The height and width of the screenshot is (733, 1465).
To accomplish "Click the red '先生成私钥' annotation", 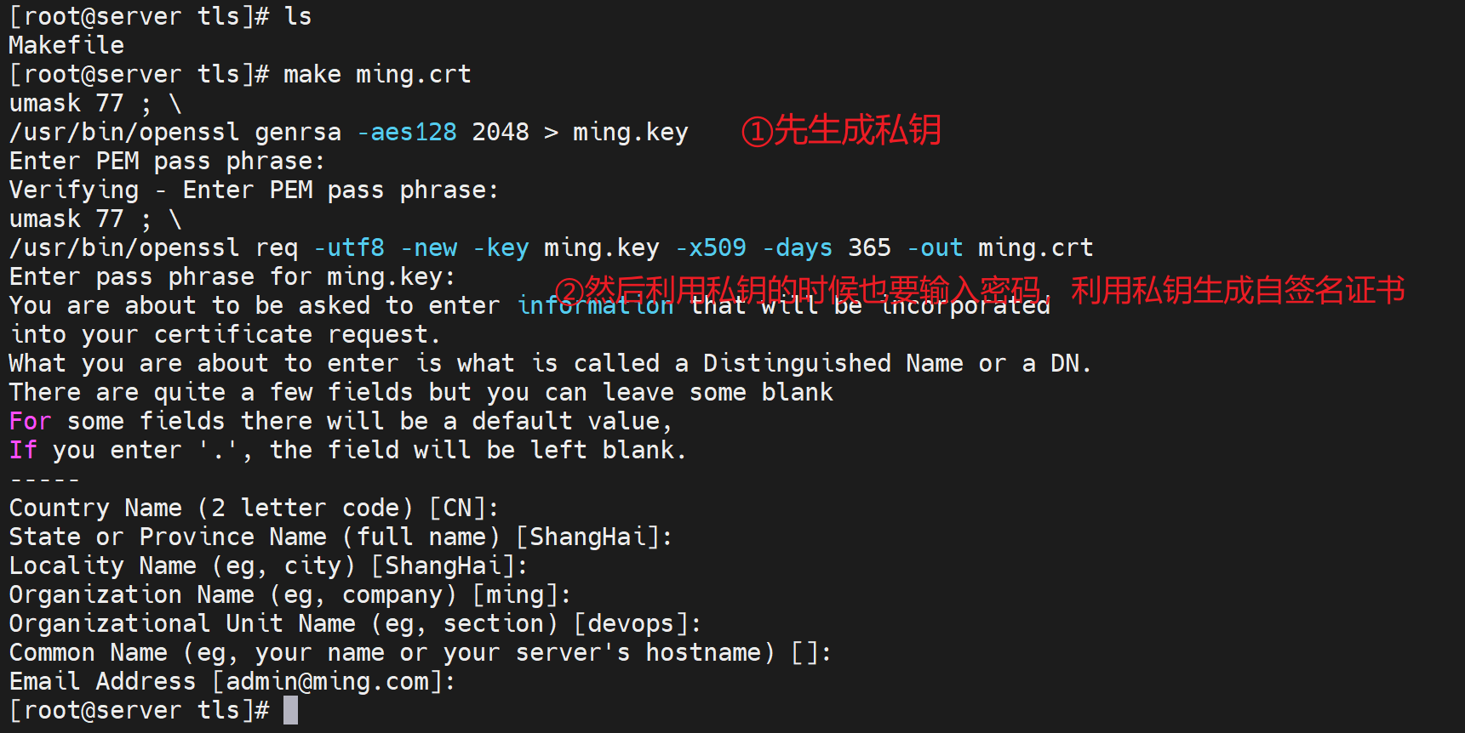I will tap(856, 130).
